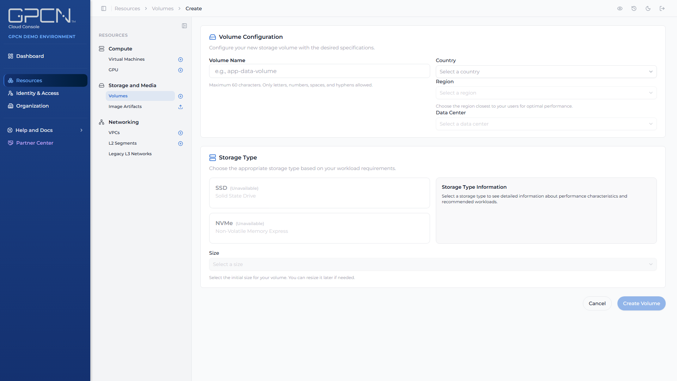Select the SSD storage type card
The image size is (677, 381).
coord(319,193)
